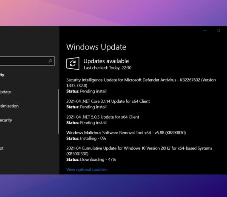This screenshot has height=197, width=227.
Task: Select the sidebar item ending in 'pdate'
Action: [x=6, y=92]
